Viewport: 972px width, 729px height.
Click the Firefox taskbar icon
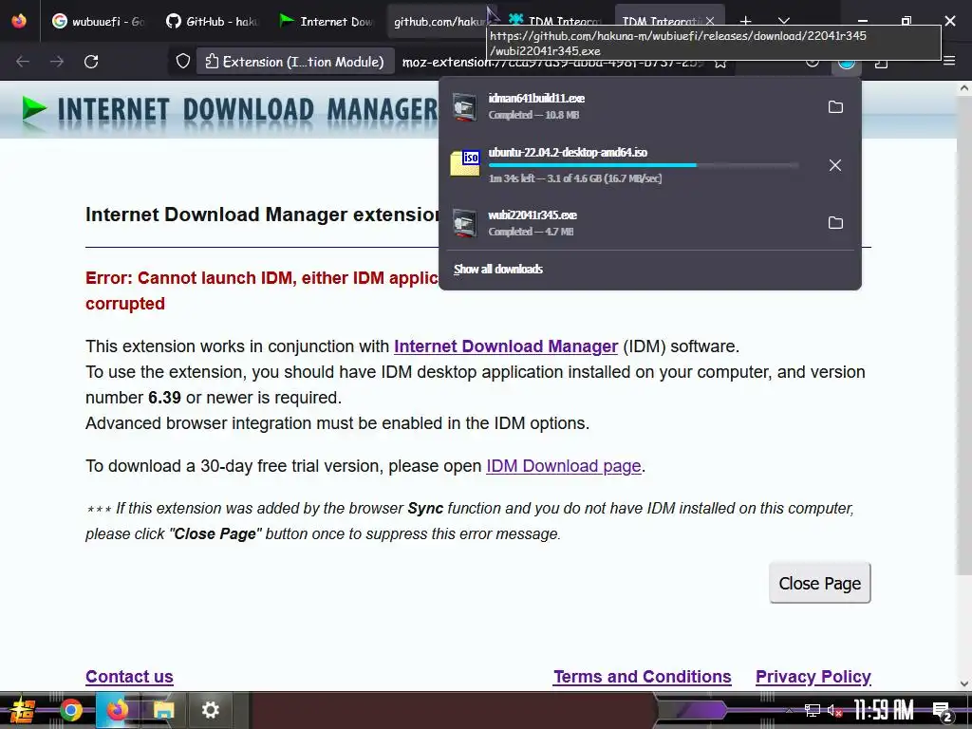pyautogui.click(x=117, y=710)
